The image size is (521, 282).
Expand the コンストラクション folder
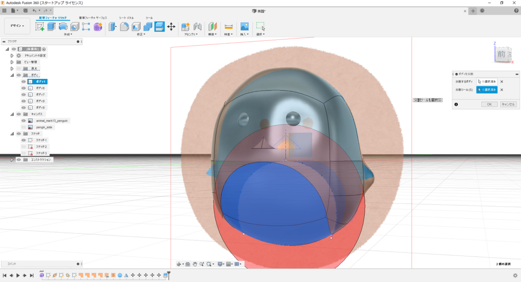[x=12, y=160]
